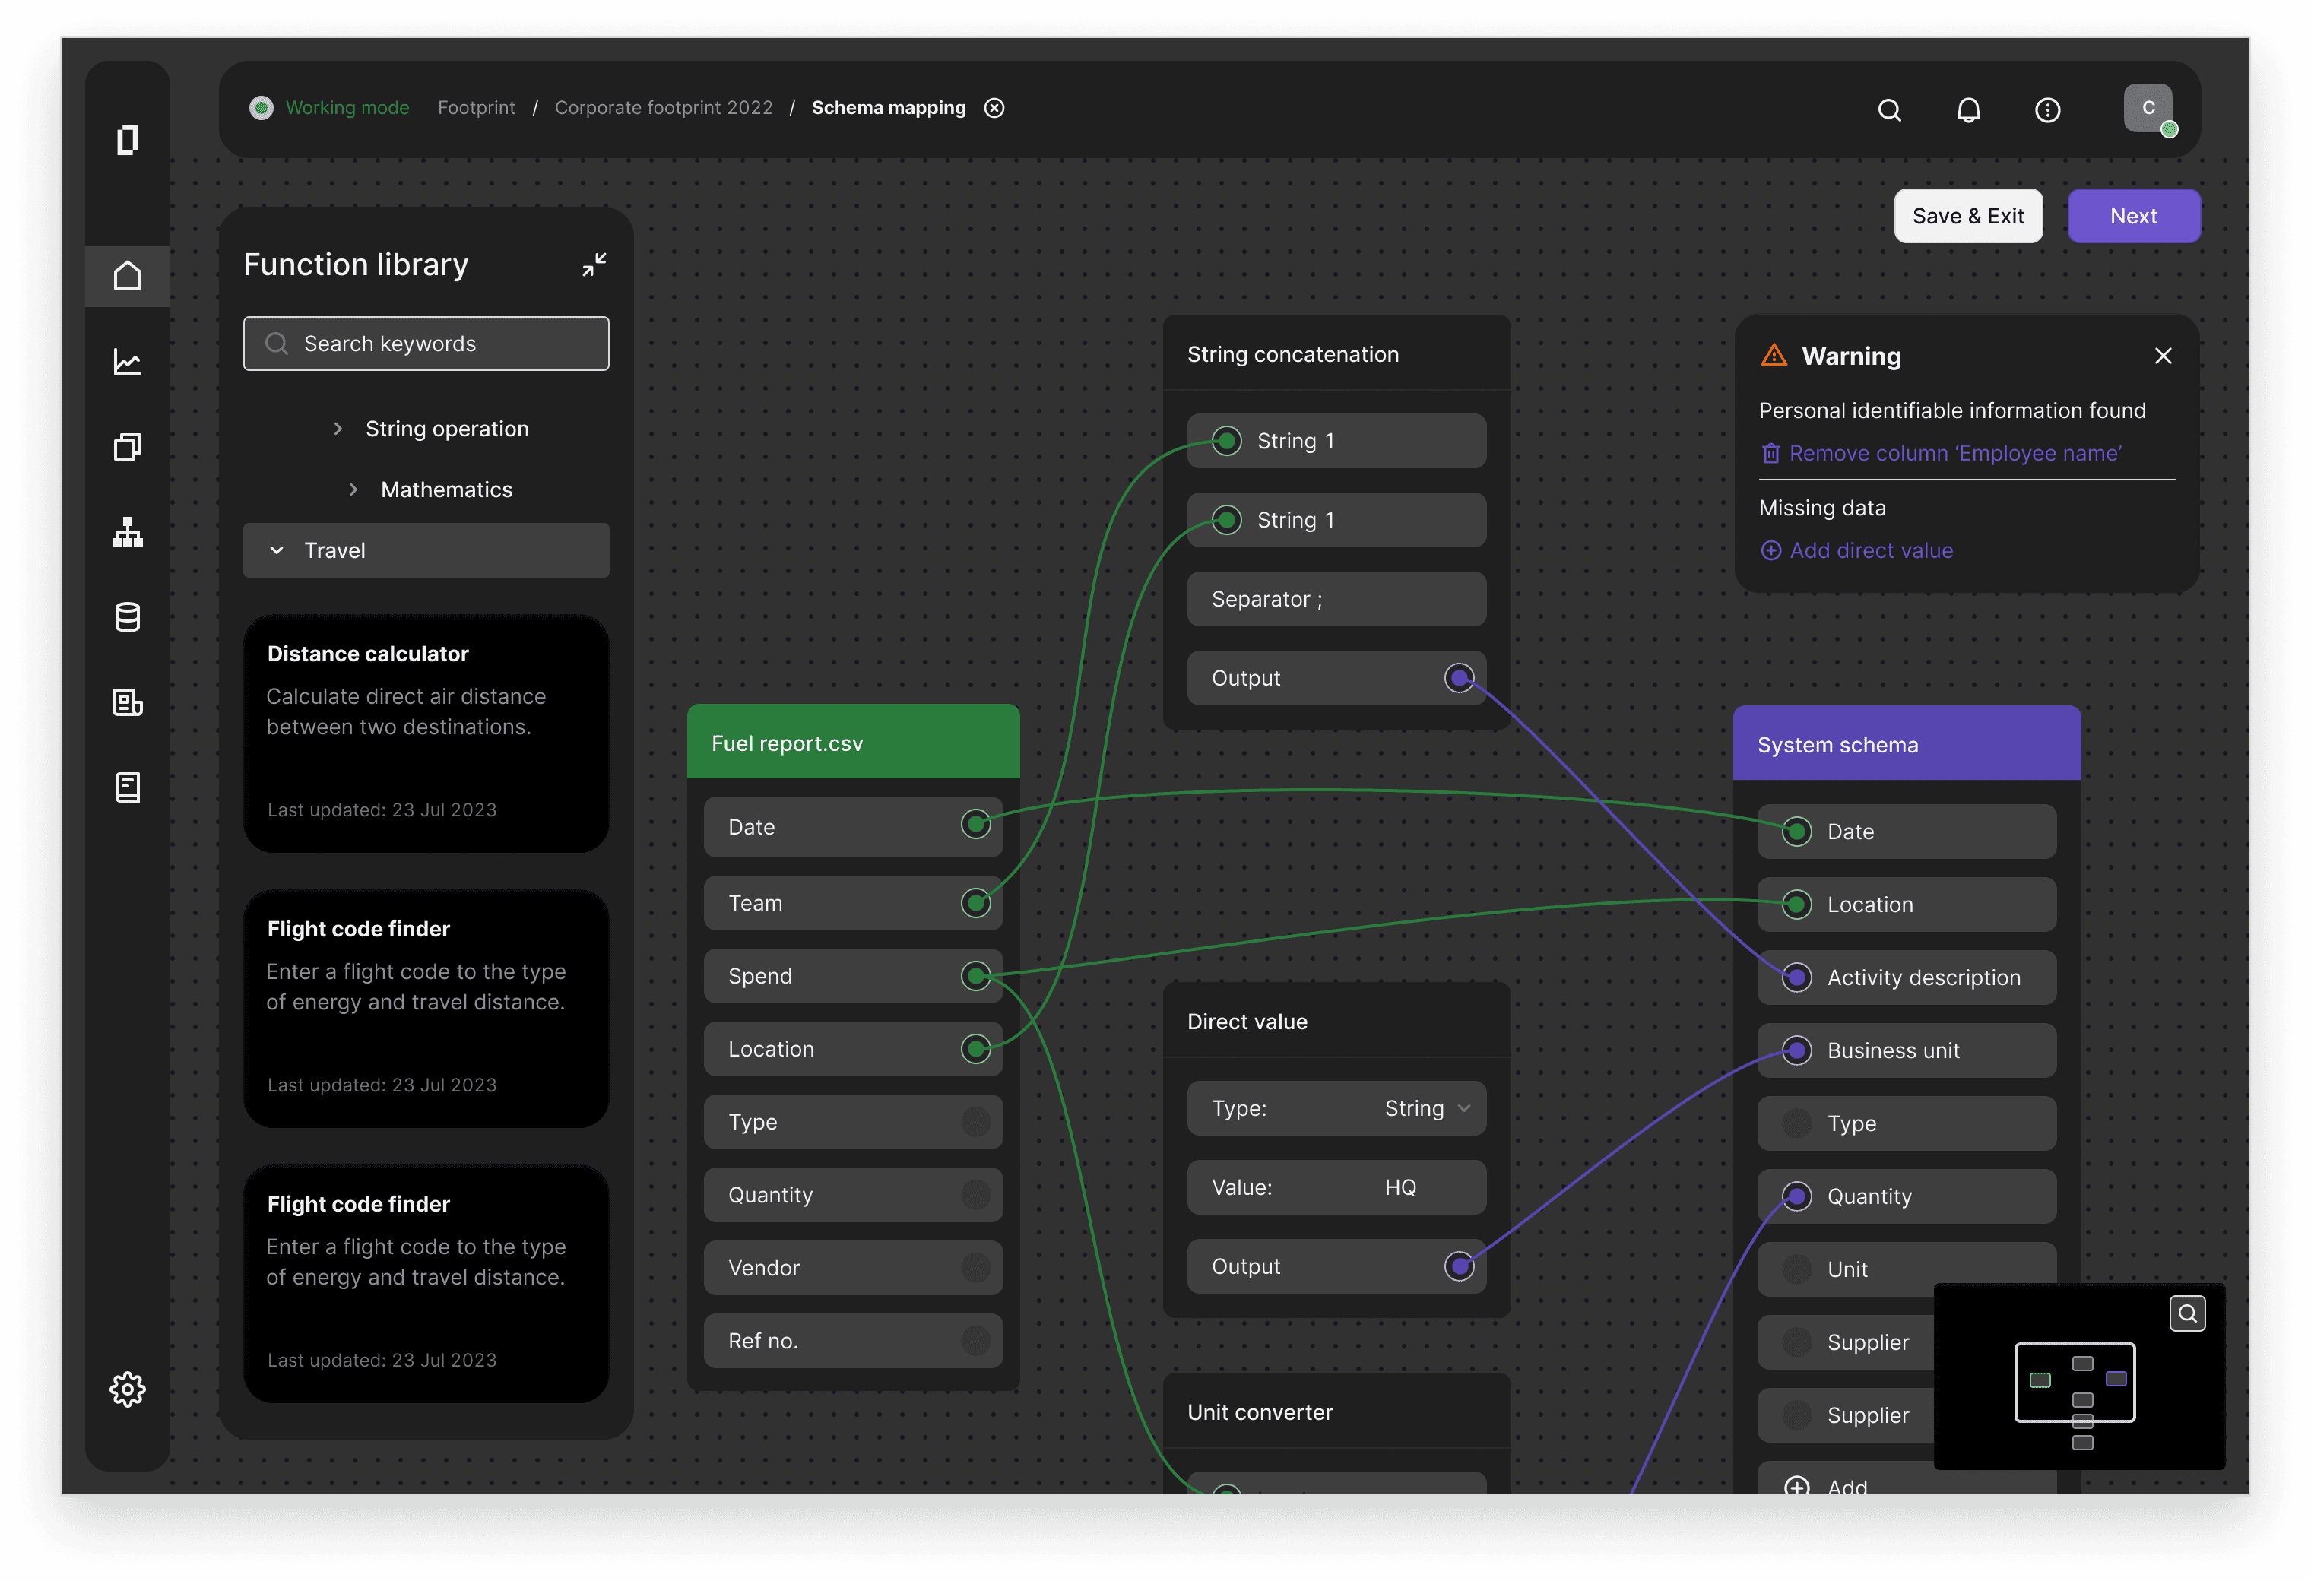
Task: Go to Corporate footprint 2022 breadcrumb
Action: click(x=663, y=107)
